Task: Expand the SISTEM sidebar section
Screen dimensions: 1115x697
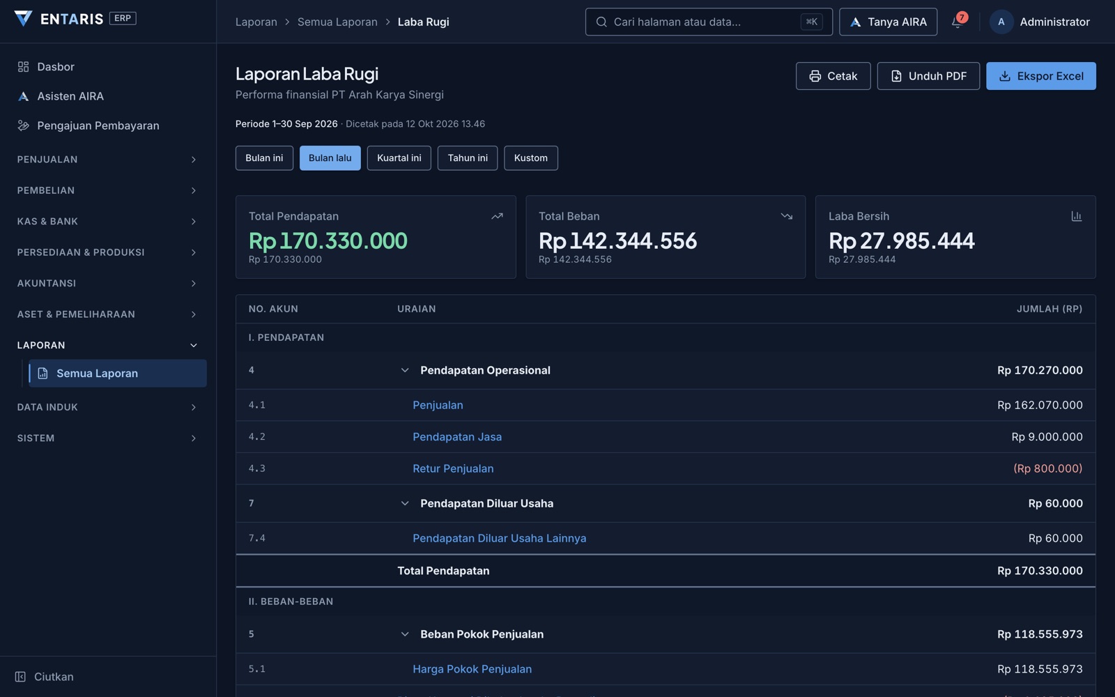Action: click(x=108, y=438)
